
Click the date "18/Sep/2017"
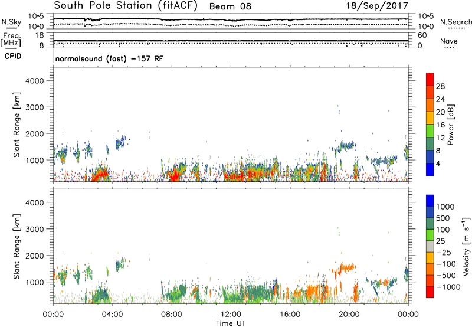coord(377,5)
